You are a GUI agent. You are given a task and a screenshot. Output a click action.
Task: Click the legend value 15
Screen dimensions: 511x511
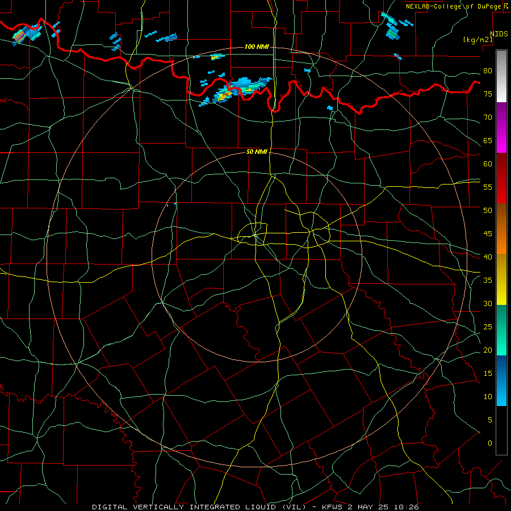point(488,373)
